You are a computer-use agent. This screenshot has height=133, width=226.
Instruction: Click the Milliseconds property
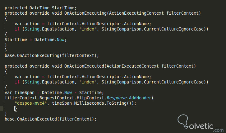[x=86, y=103]
